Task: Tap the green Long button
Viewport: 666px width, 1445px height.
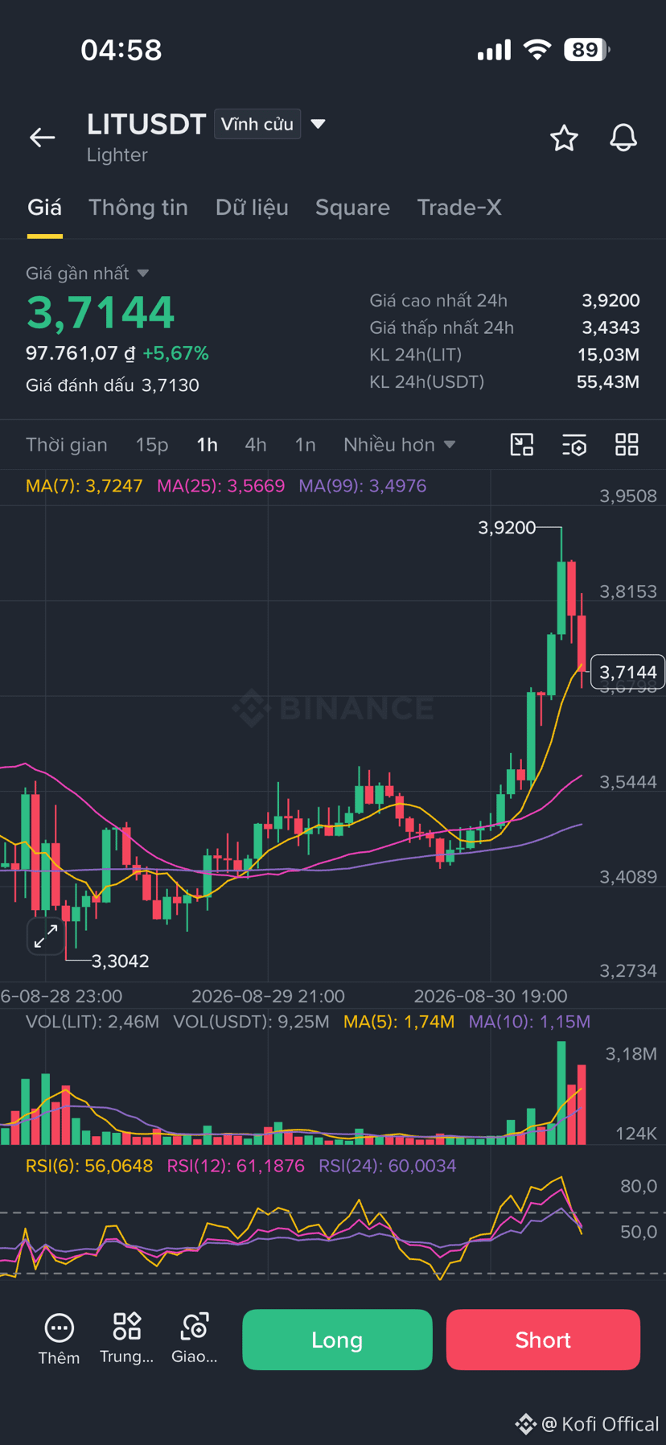Action: pyautogui.click(x=337, y=1340)
